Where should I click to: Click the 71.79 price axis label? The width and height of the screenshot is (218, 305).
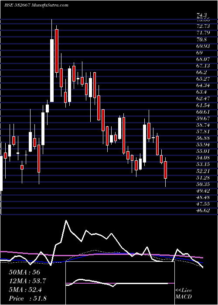pyautogui.click(x=203, y=33)
